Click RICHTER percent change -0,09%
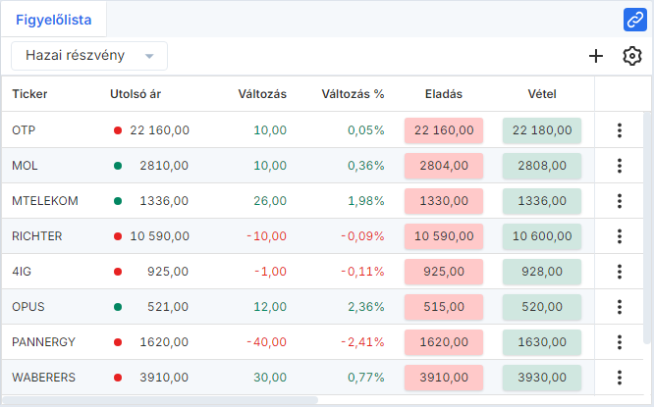 [362, 236]
